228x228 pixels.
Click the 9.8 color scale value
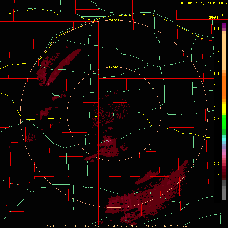pyautogui.click(x=217, y=28)
